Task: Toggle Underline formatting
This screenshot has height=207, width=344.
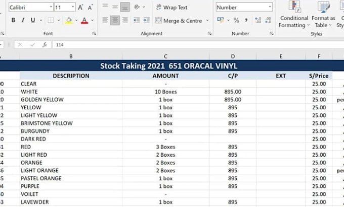Action: pos(33,20)
